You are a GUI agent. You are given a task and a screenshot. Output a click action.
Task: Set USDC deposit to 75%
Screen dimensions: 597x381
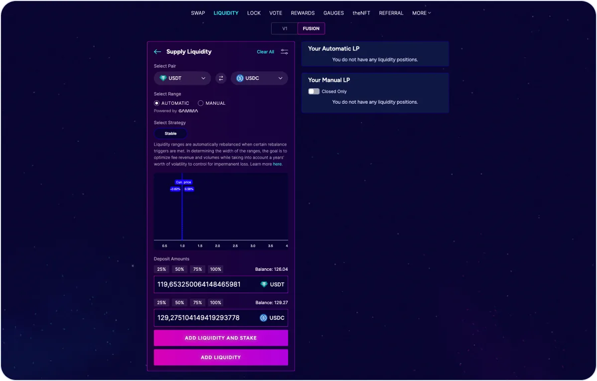click(197, 303)
